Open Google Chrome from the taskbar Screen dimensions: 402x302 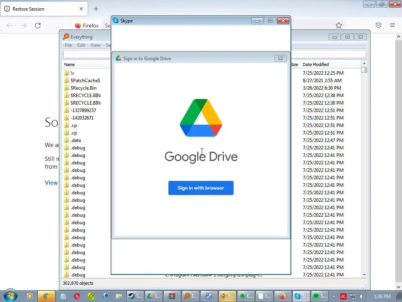tap(46, 296)
